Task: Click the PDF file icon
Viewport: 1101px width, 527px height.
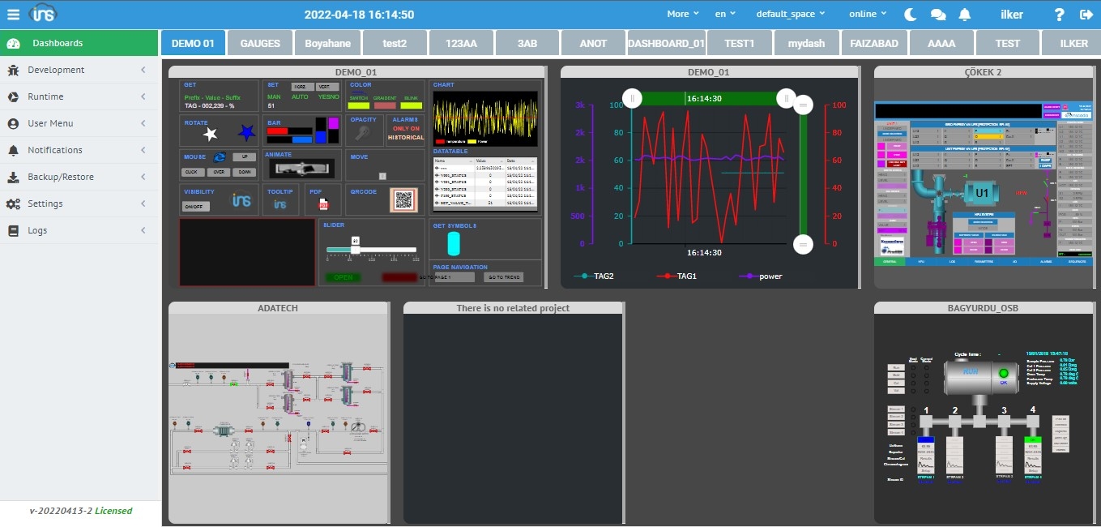Action: point(323,204)
